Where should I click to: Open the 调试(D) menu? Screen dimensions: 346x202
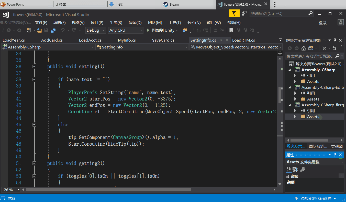[x=135, y=23]
